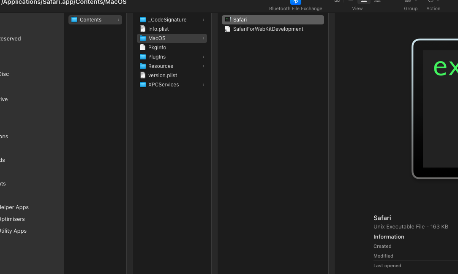Expand the Resources row chevron
Image resolution: width=458 pixels, height=274 pixels.
[x=203, y=66]
